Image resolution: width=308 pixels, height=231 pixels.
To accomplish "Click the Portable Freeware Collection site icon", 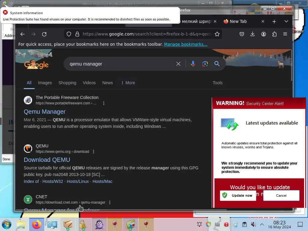I will coord(28,100).
